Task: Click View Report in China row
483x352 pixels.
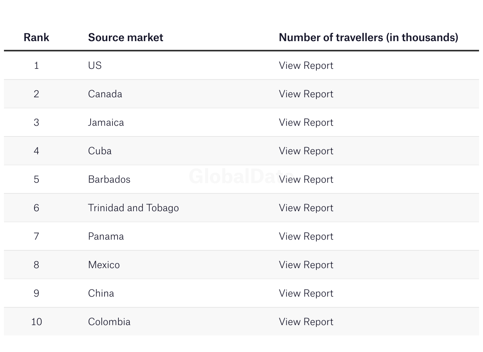Action: point(306,293)
